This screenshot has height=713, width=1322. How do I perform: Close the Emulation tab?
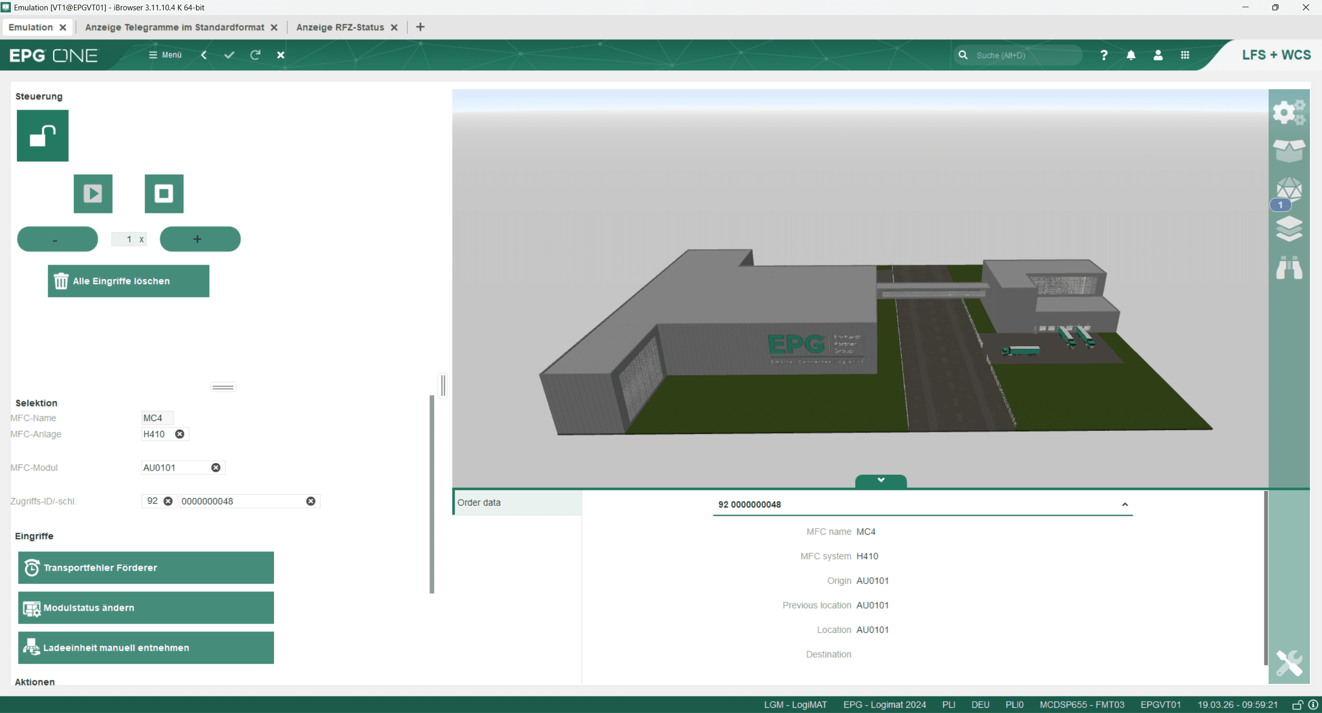[63, 27]
